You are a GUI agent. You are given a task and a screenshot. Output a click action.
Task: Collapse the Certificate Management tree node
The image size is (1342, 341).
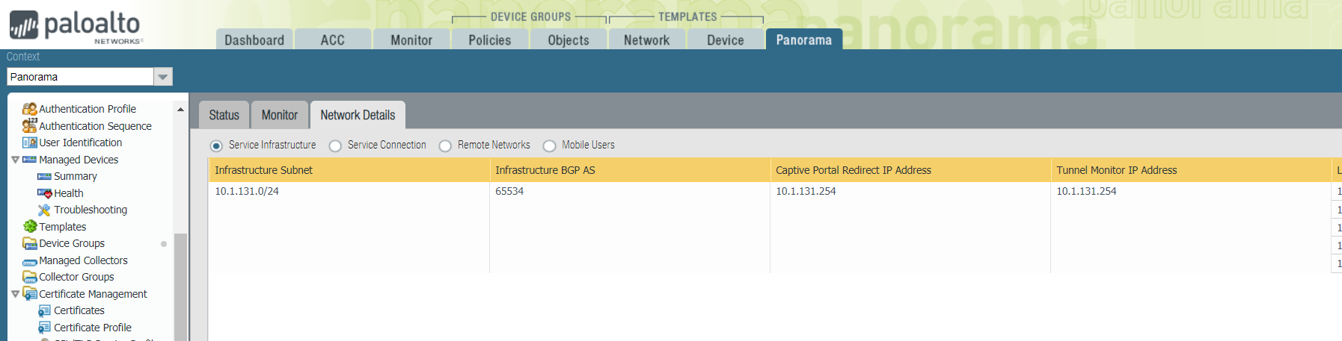click(x=15, y=294)
